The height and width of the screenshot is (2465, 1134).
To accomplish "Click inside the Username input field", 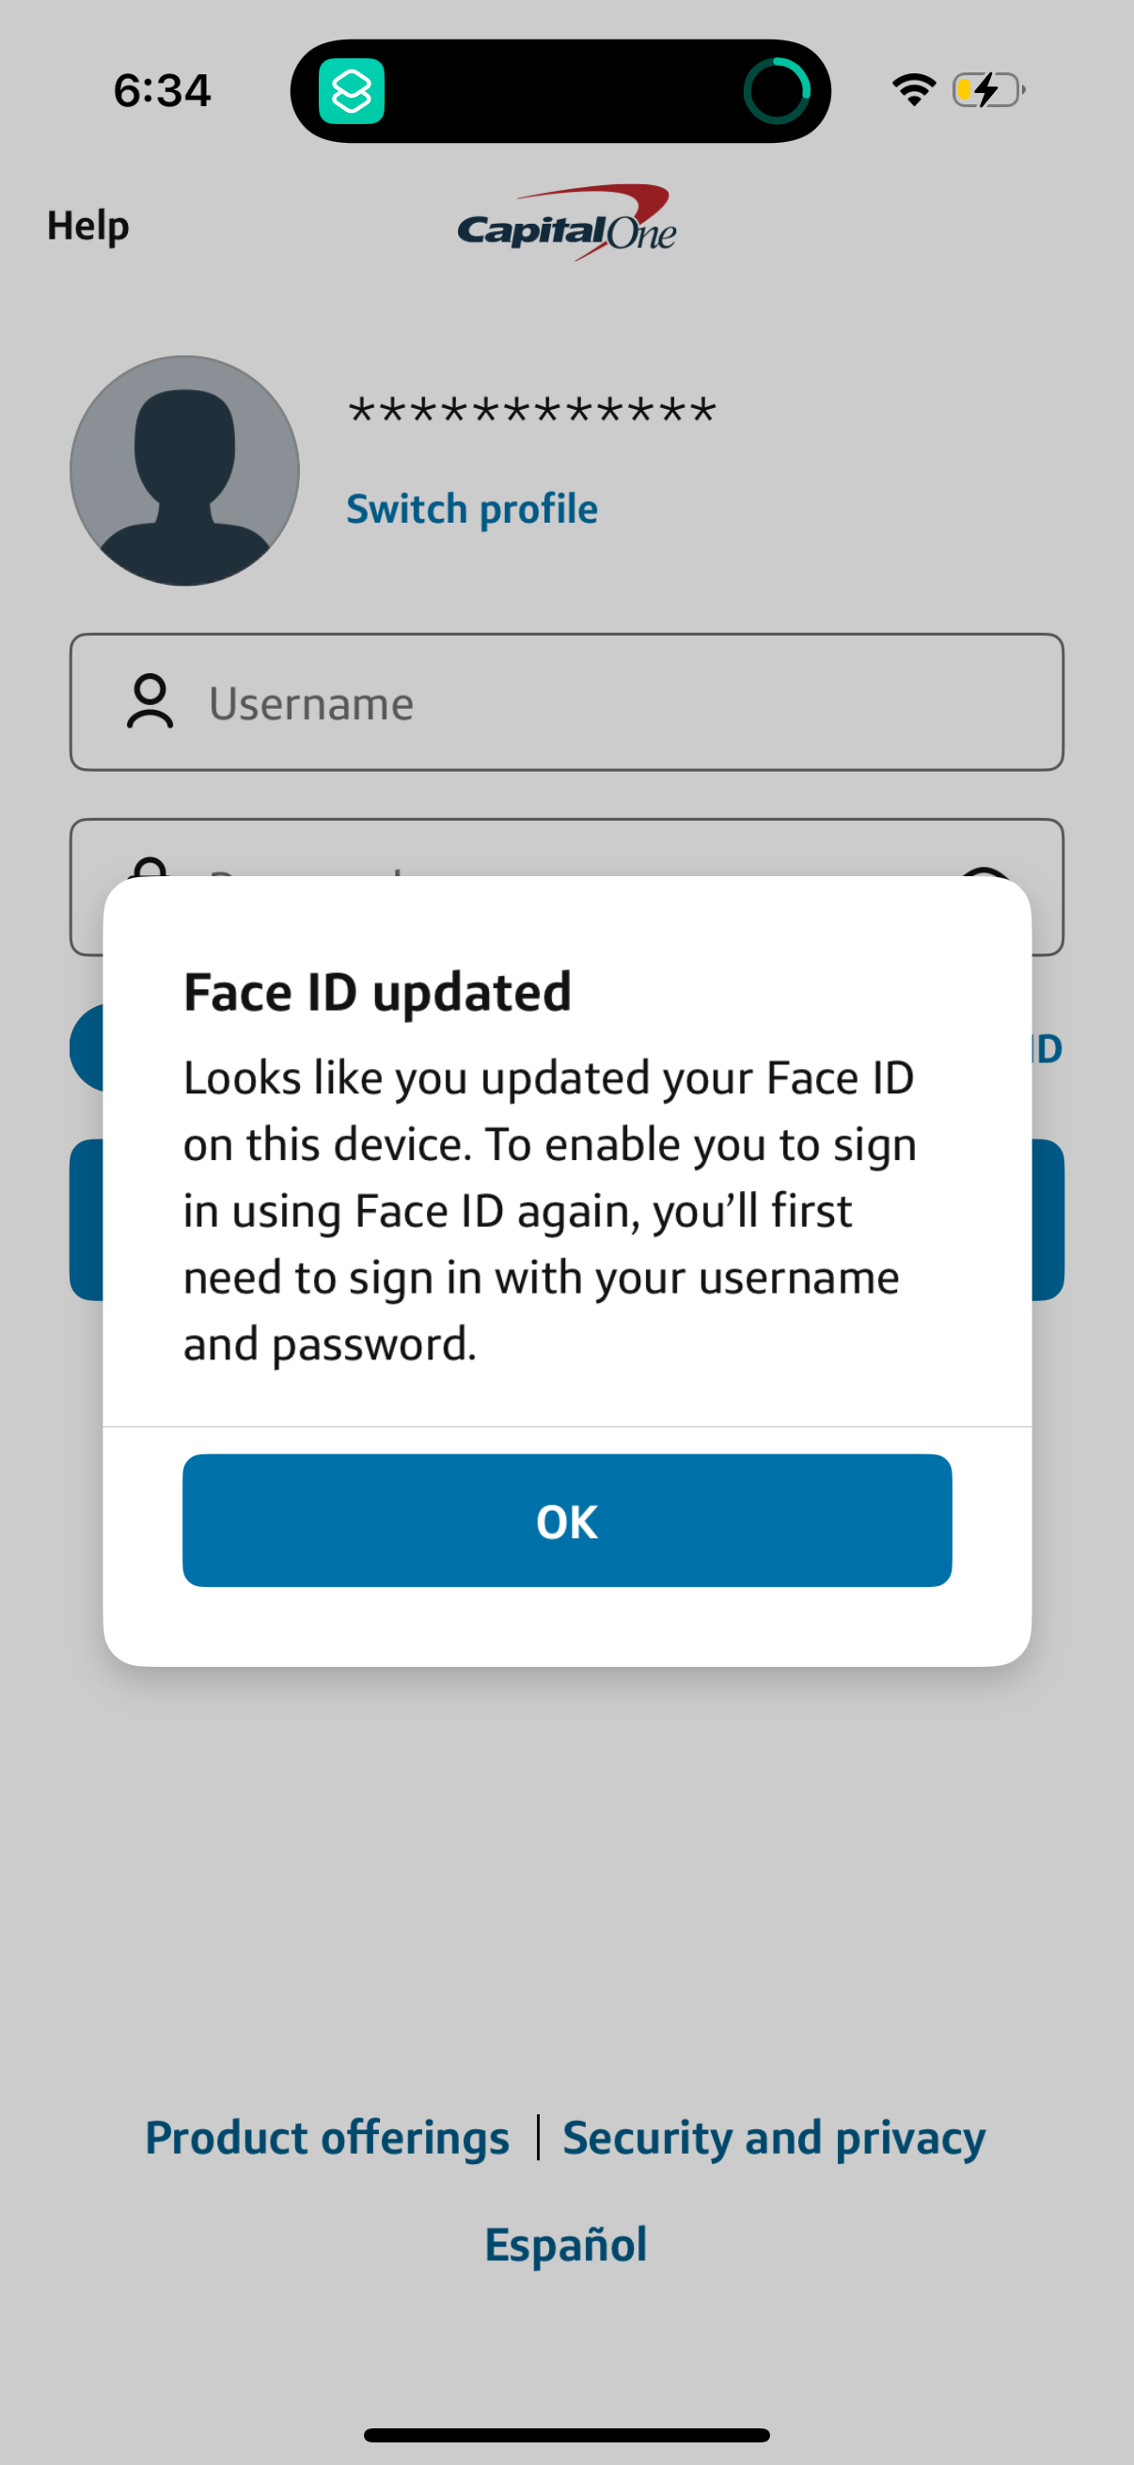I will click(566, 703).
